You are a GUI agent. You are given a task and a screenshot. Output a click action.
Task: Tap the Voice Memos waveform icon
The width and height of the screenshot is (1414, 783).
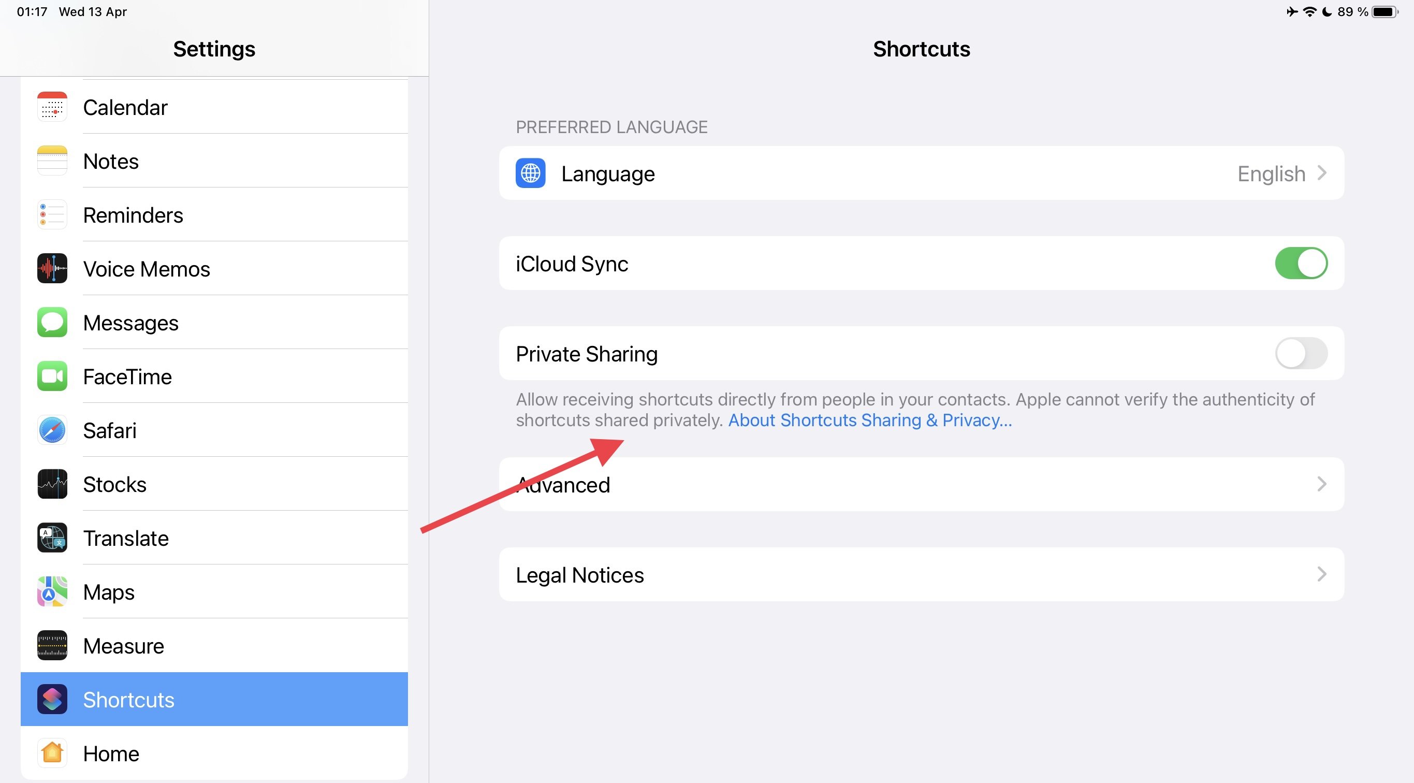tap(52, 268)
